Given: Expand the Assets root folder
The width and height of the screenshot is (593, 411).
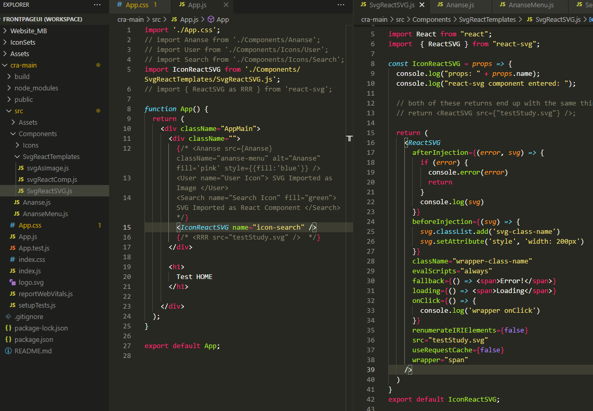Looking at the screenshot, I should [x=55, y=54].
